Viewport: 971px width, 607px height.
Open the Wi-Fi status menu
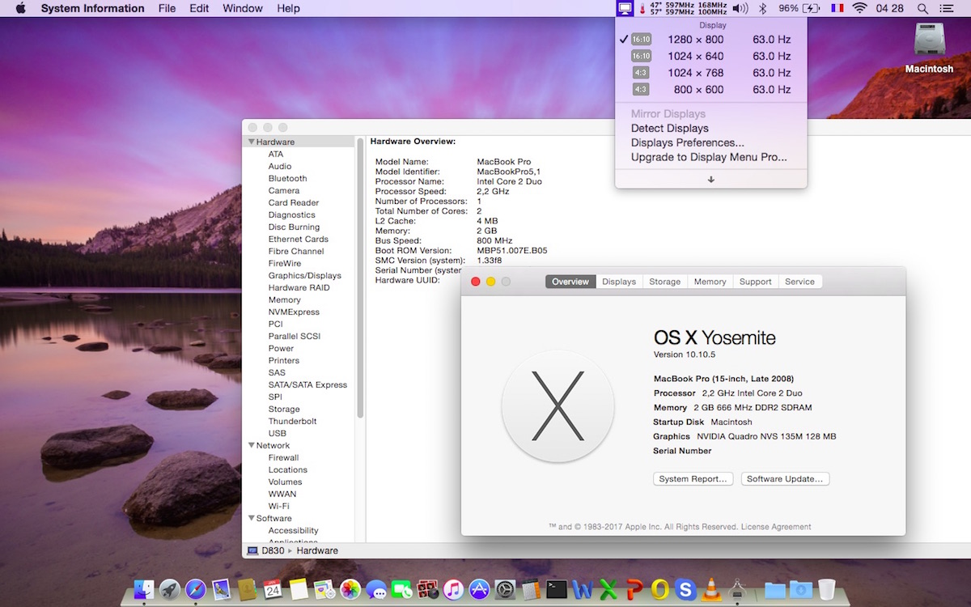(859, 9)
